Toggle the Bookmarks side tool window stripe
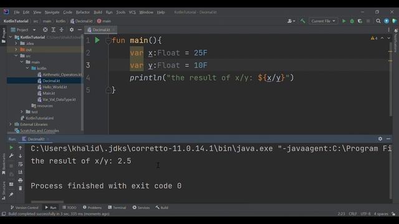Screen dimensions: 399x224 coord(4,164)
